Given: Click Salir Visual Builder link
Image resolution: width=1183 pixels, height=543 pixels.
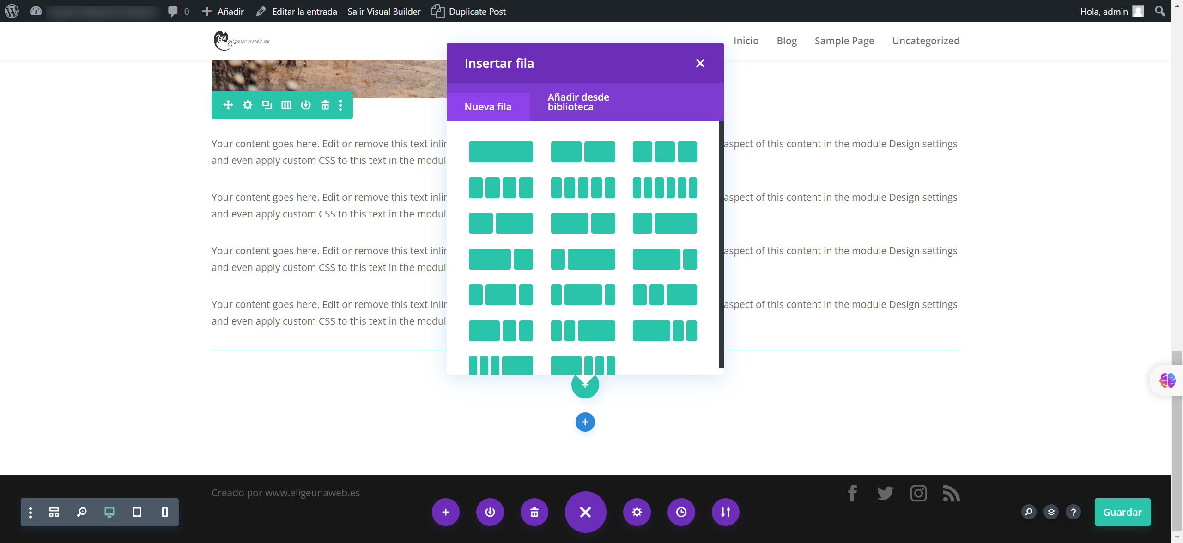Looking at the screenshot, I should coord(384,12).
